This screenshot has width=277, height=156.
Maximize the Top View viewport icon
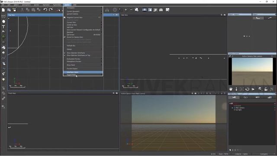[x=117, y=15]
